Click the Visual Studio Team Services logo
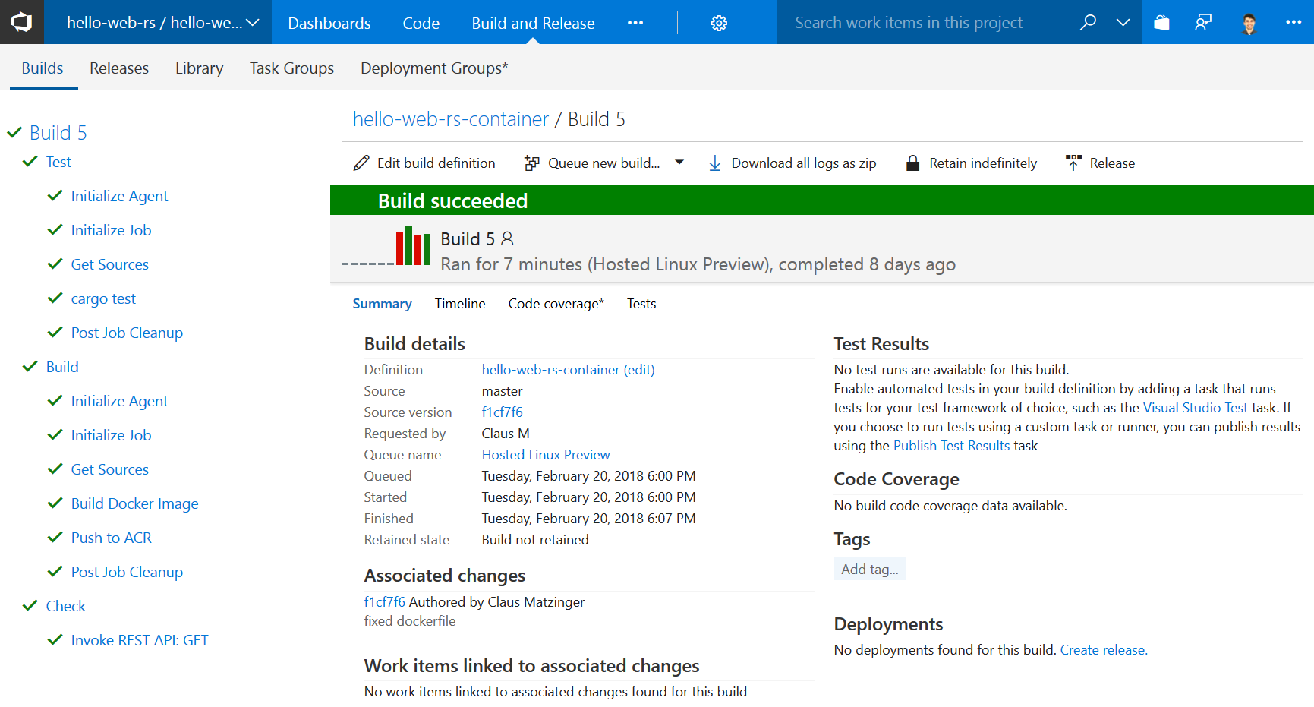The height and width of the screenshot is (707, 1314). [21, 22]
